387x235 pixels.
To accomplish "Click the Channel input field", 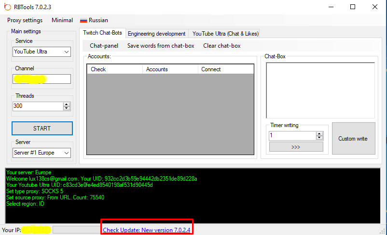I will [42, 79].
